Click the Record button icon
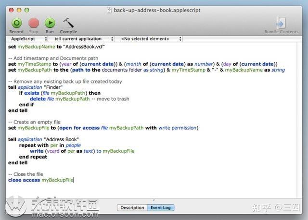The height and width of the screenshot is (220, 308). pyautogui.click(x=16, y=23)
